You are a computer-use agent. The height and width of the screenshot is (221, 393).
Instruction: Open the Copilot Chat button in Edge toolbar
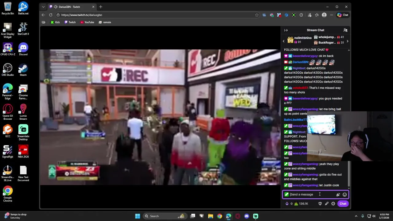(343, 15)
